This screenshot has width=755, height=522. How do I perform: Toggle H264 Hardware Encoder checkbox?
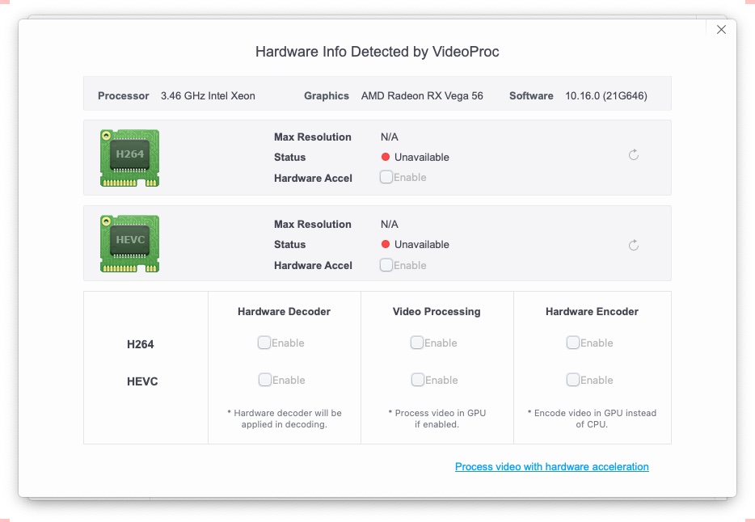573,343
